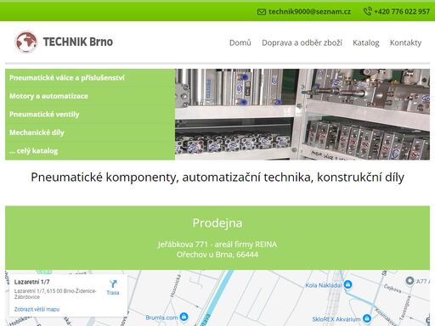Viewport: 435px width, 326px height.
Task: Open '... celý katalog' link
Action: [x=90, y=151]
